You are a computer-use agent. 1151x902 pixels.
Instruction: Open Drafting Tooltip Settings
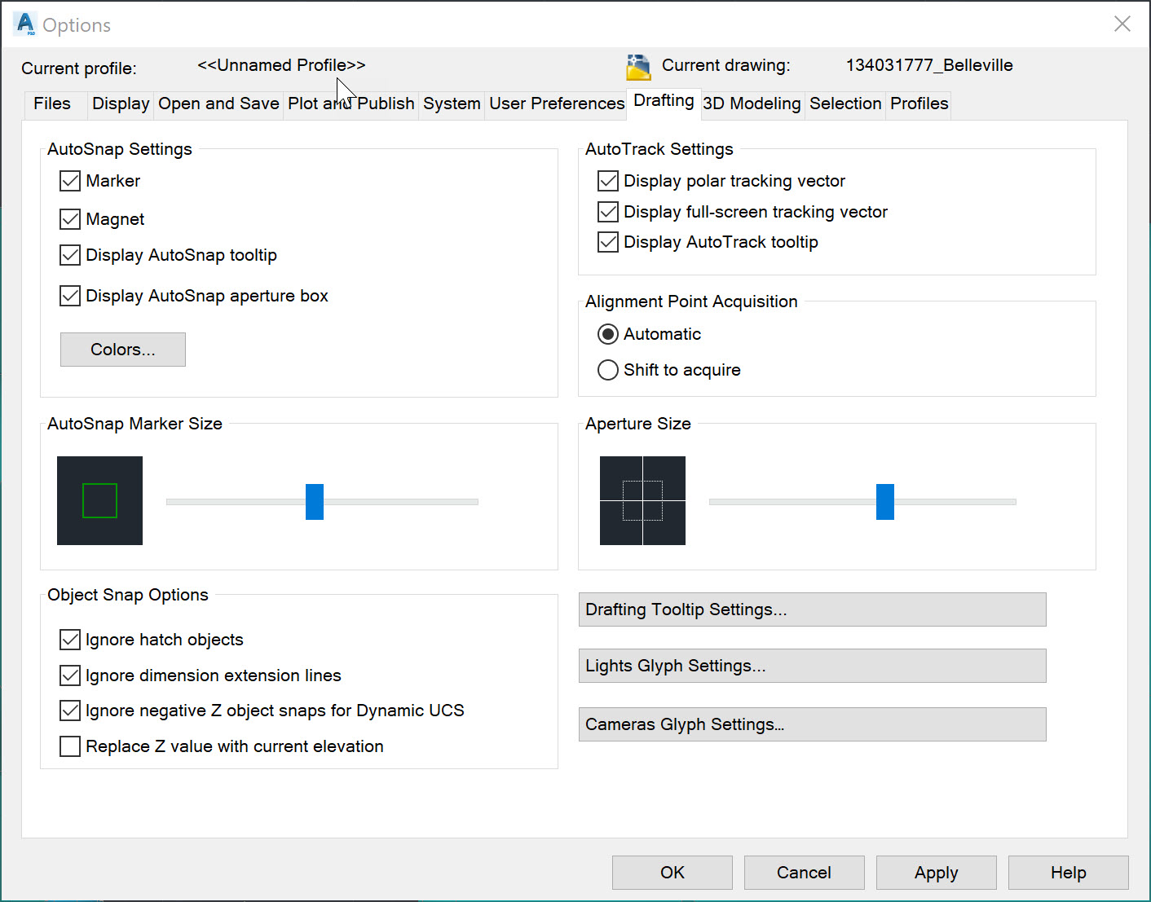tap(811, 609)
